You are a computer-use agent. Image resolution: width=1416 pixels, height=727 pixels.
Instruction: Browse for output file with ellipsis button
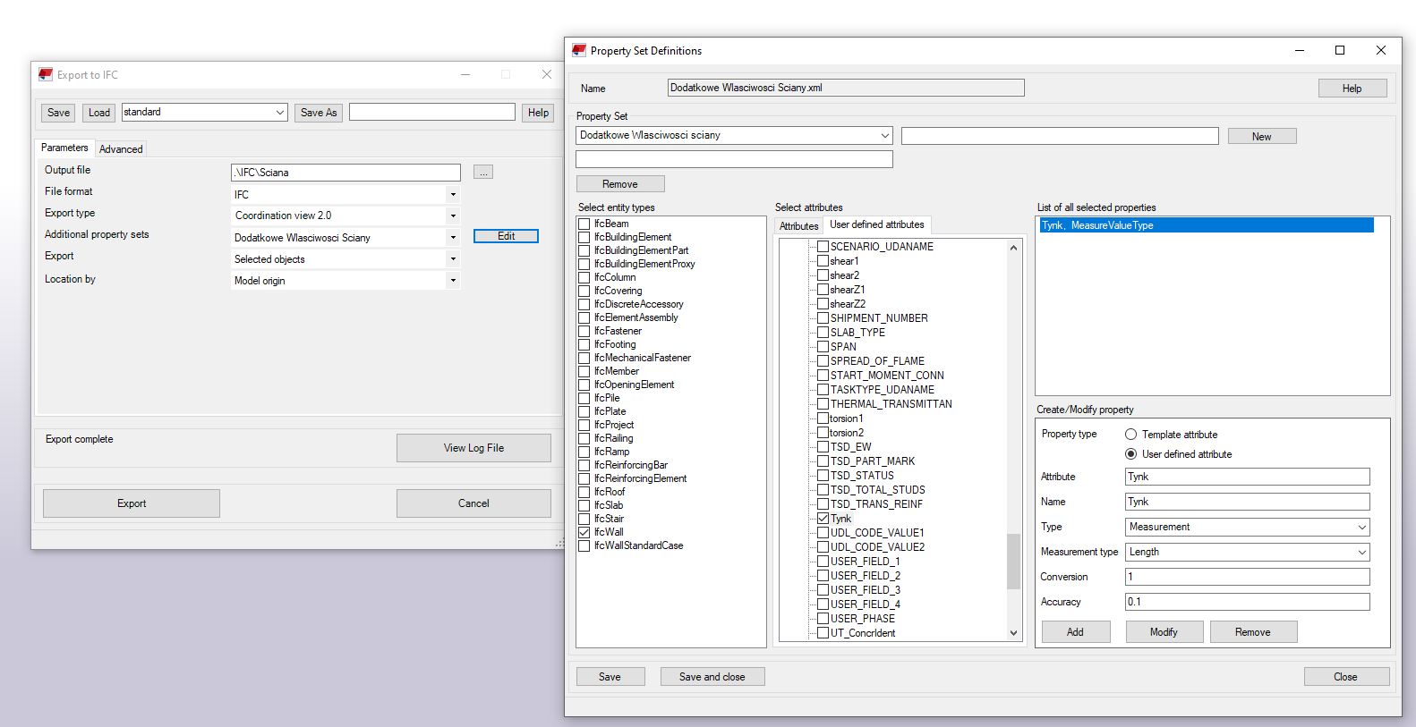[x=483, y=172]
